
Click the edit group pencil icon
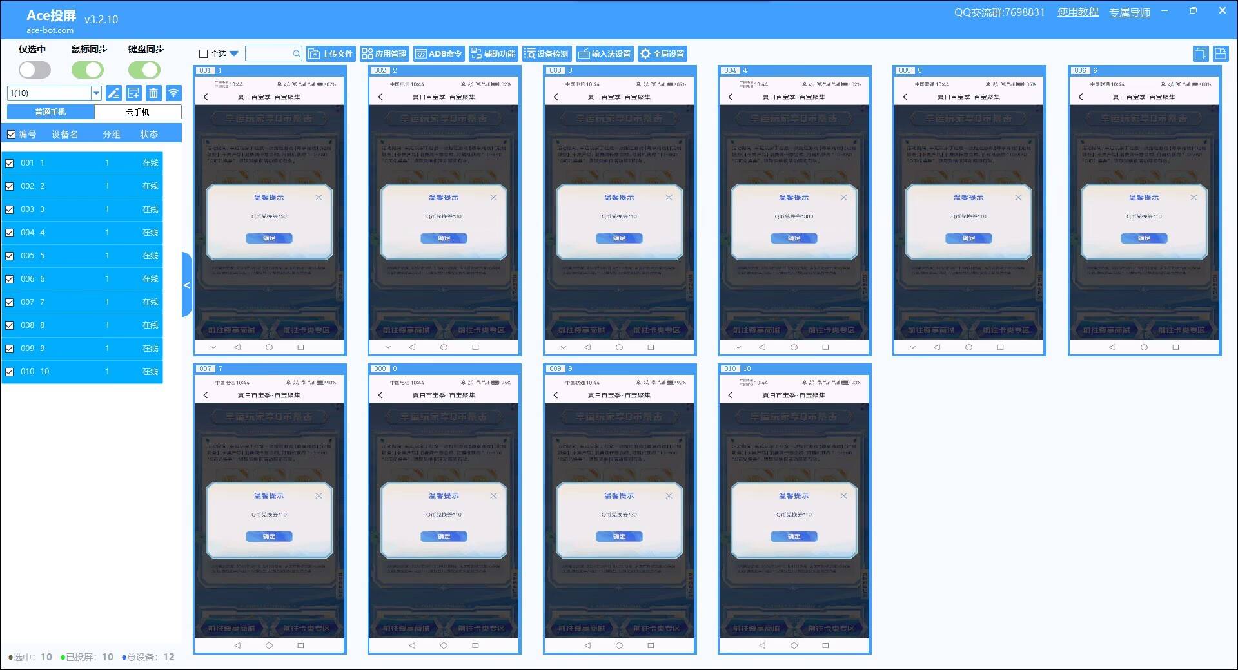(x=113, y=93)
